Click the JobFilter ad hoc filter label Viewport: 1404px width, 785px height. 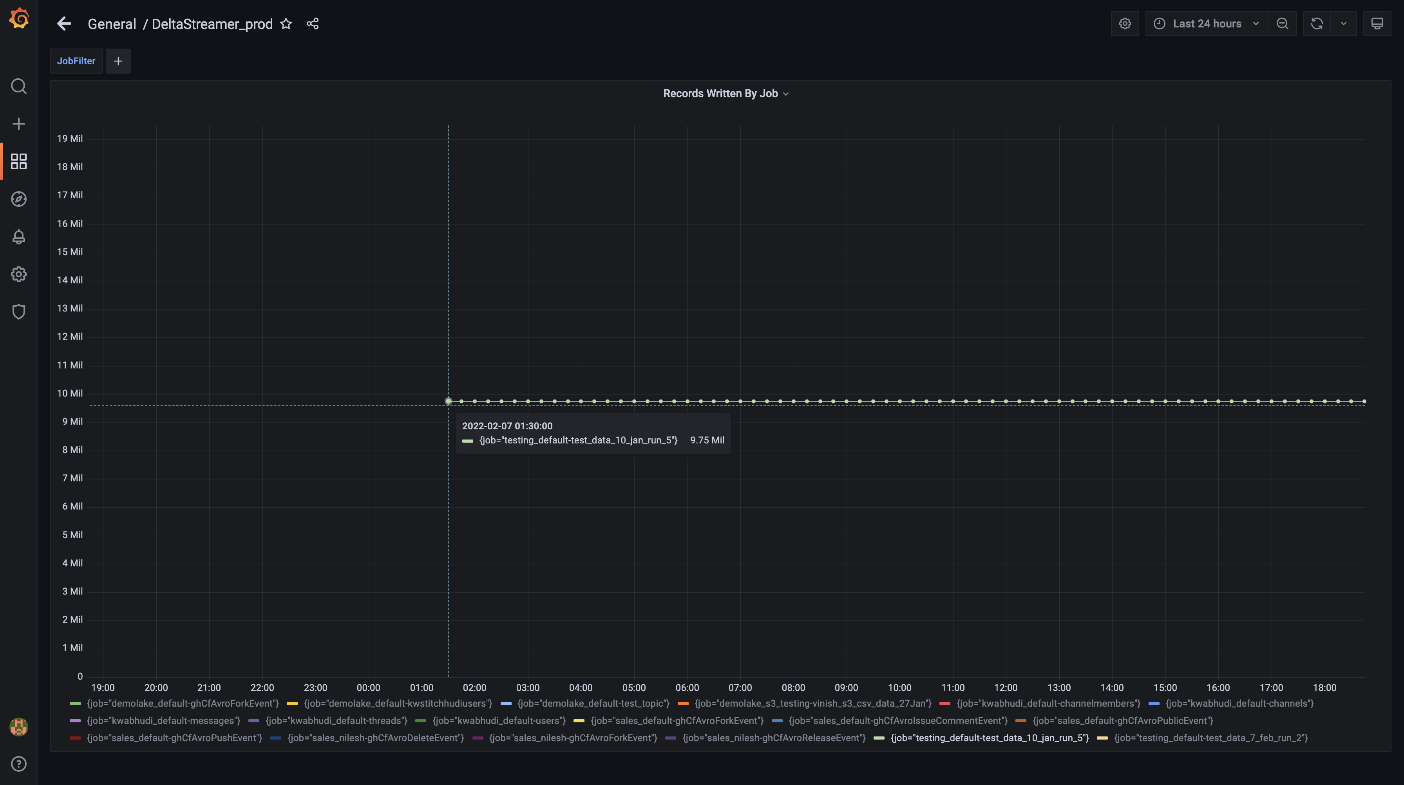click(76, 61)
